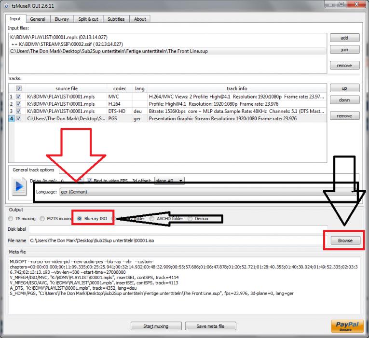Select the 00002.ssif input entry
The height and width of the screenshot is (338, 369).
coord(167,44)
